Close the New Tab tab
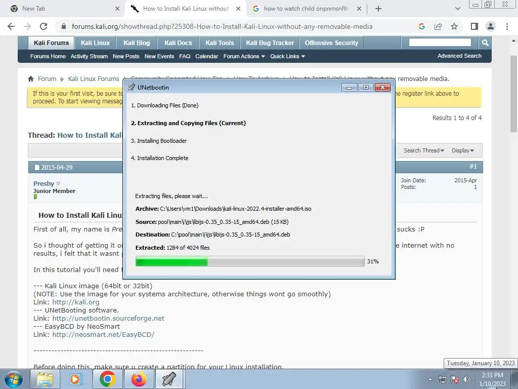 [117, 9]
